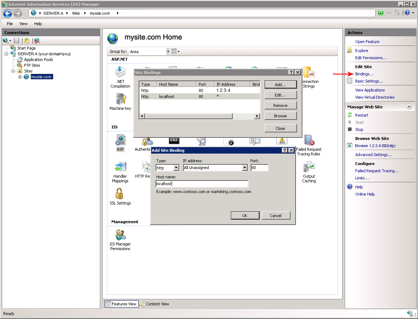Click the help question mark toolbar icon
The image size is (418, 319).
(407, 13)
